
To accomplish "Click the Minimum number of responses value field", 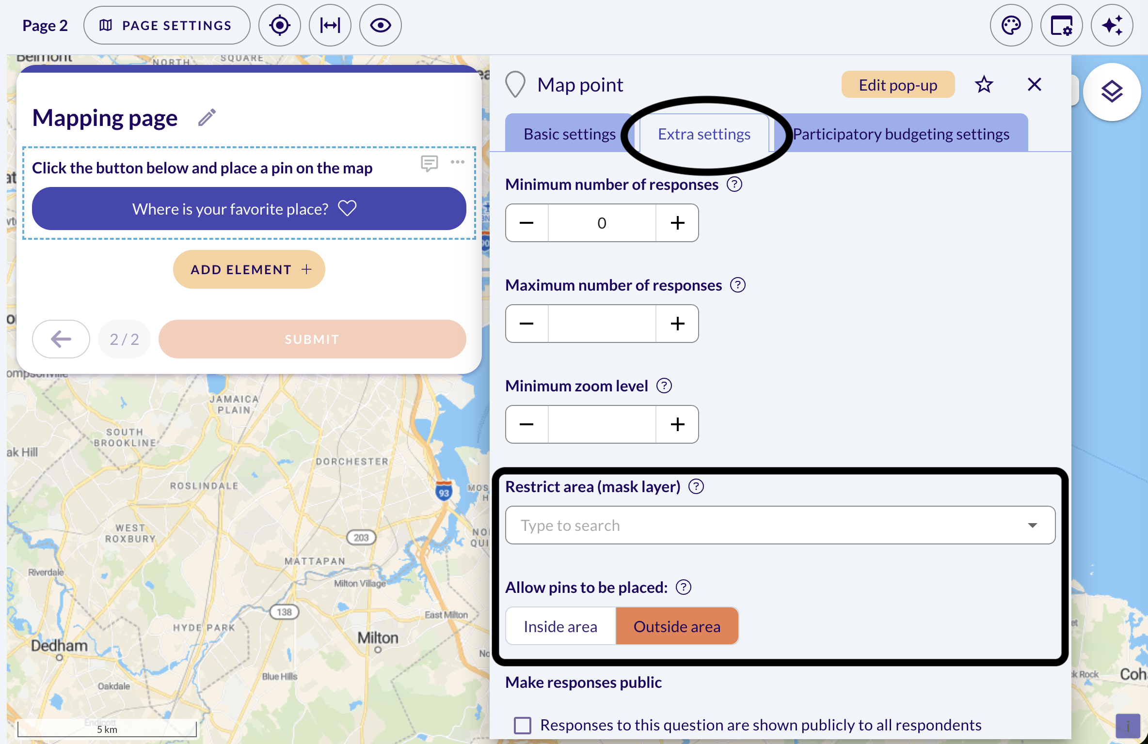I will click(602, 223).
